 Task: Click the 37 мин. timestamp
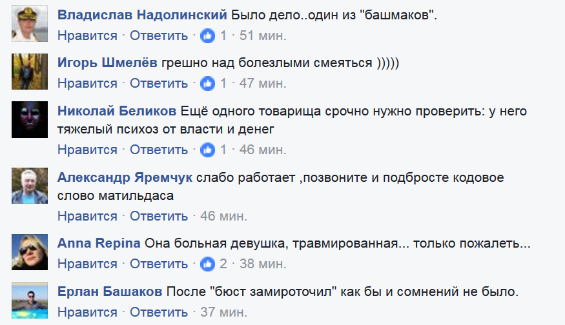(223, 313)
